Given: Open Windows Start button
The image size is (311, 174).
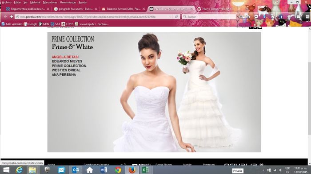Looking at the screenshot, I should [6, 170].
